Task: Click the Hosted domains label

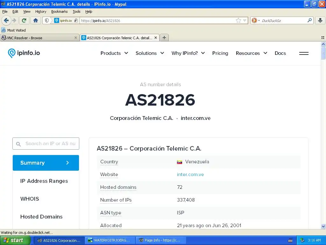Action: pyautogui.click(x=118, y=187)
